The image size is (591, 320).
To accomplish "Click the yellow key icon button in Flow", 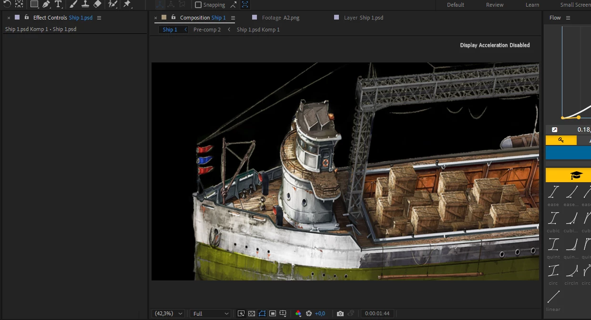I will (561, 140).
